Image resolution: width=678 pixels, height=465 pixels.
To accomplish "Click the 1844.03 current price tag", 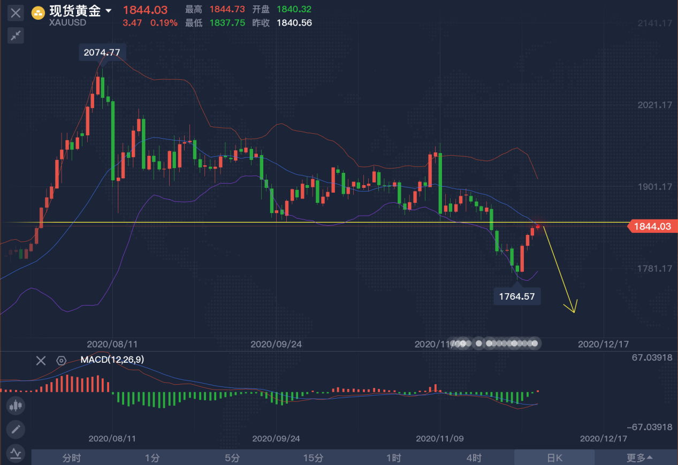I will tap(652, 226).
